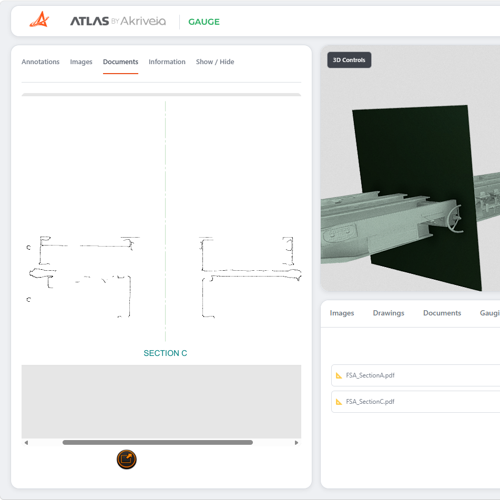Select the Documents tab in left panel

pyautogui.click(x=120, y=62)
